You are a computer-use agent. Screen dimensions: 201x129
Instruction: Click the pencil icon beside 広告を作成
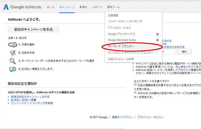pos(13,53)
